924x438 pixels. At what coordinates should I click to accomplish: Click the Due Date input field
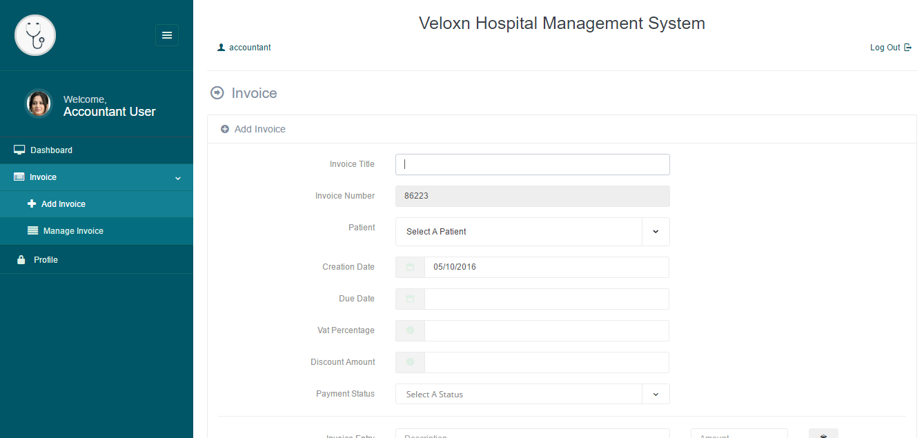tap(546, 299)
